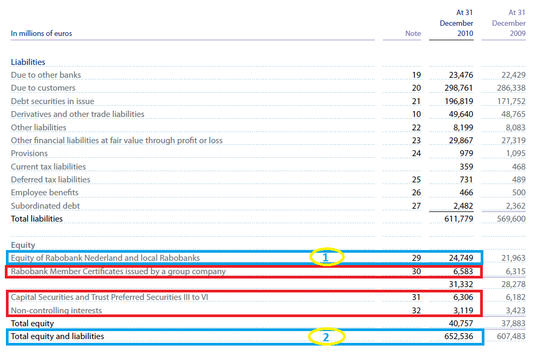Select the value 8,199 for Other liabilities
This screenshot has width=536, height=352.
[x=463, y=128]
